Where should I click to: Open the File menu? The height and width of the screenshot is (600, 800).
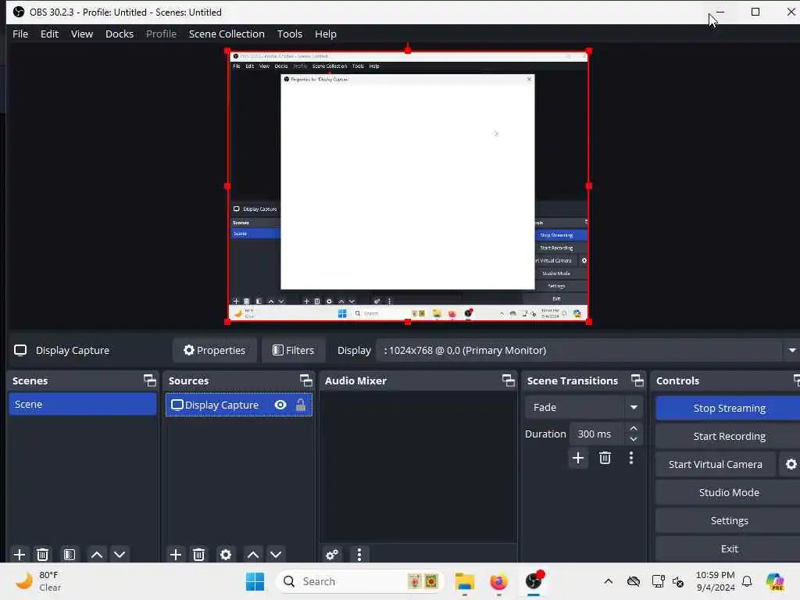[20, 34]
